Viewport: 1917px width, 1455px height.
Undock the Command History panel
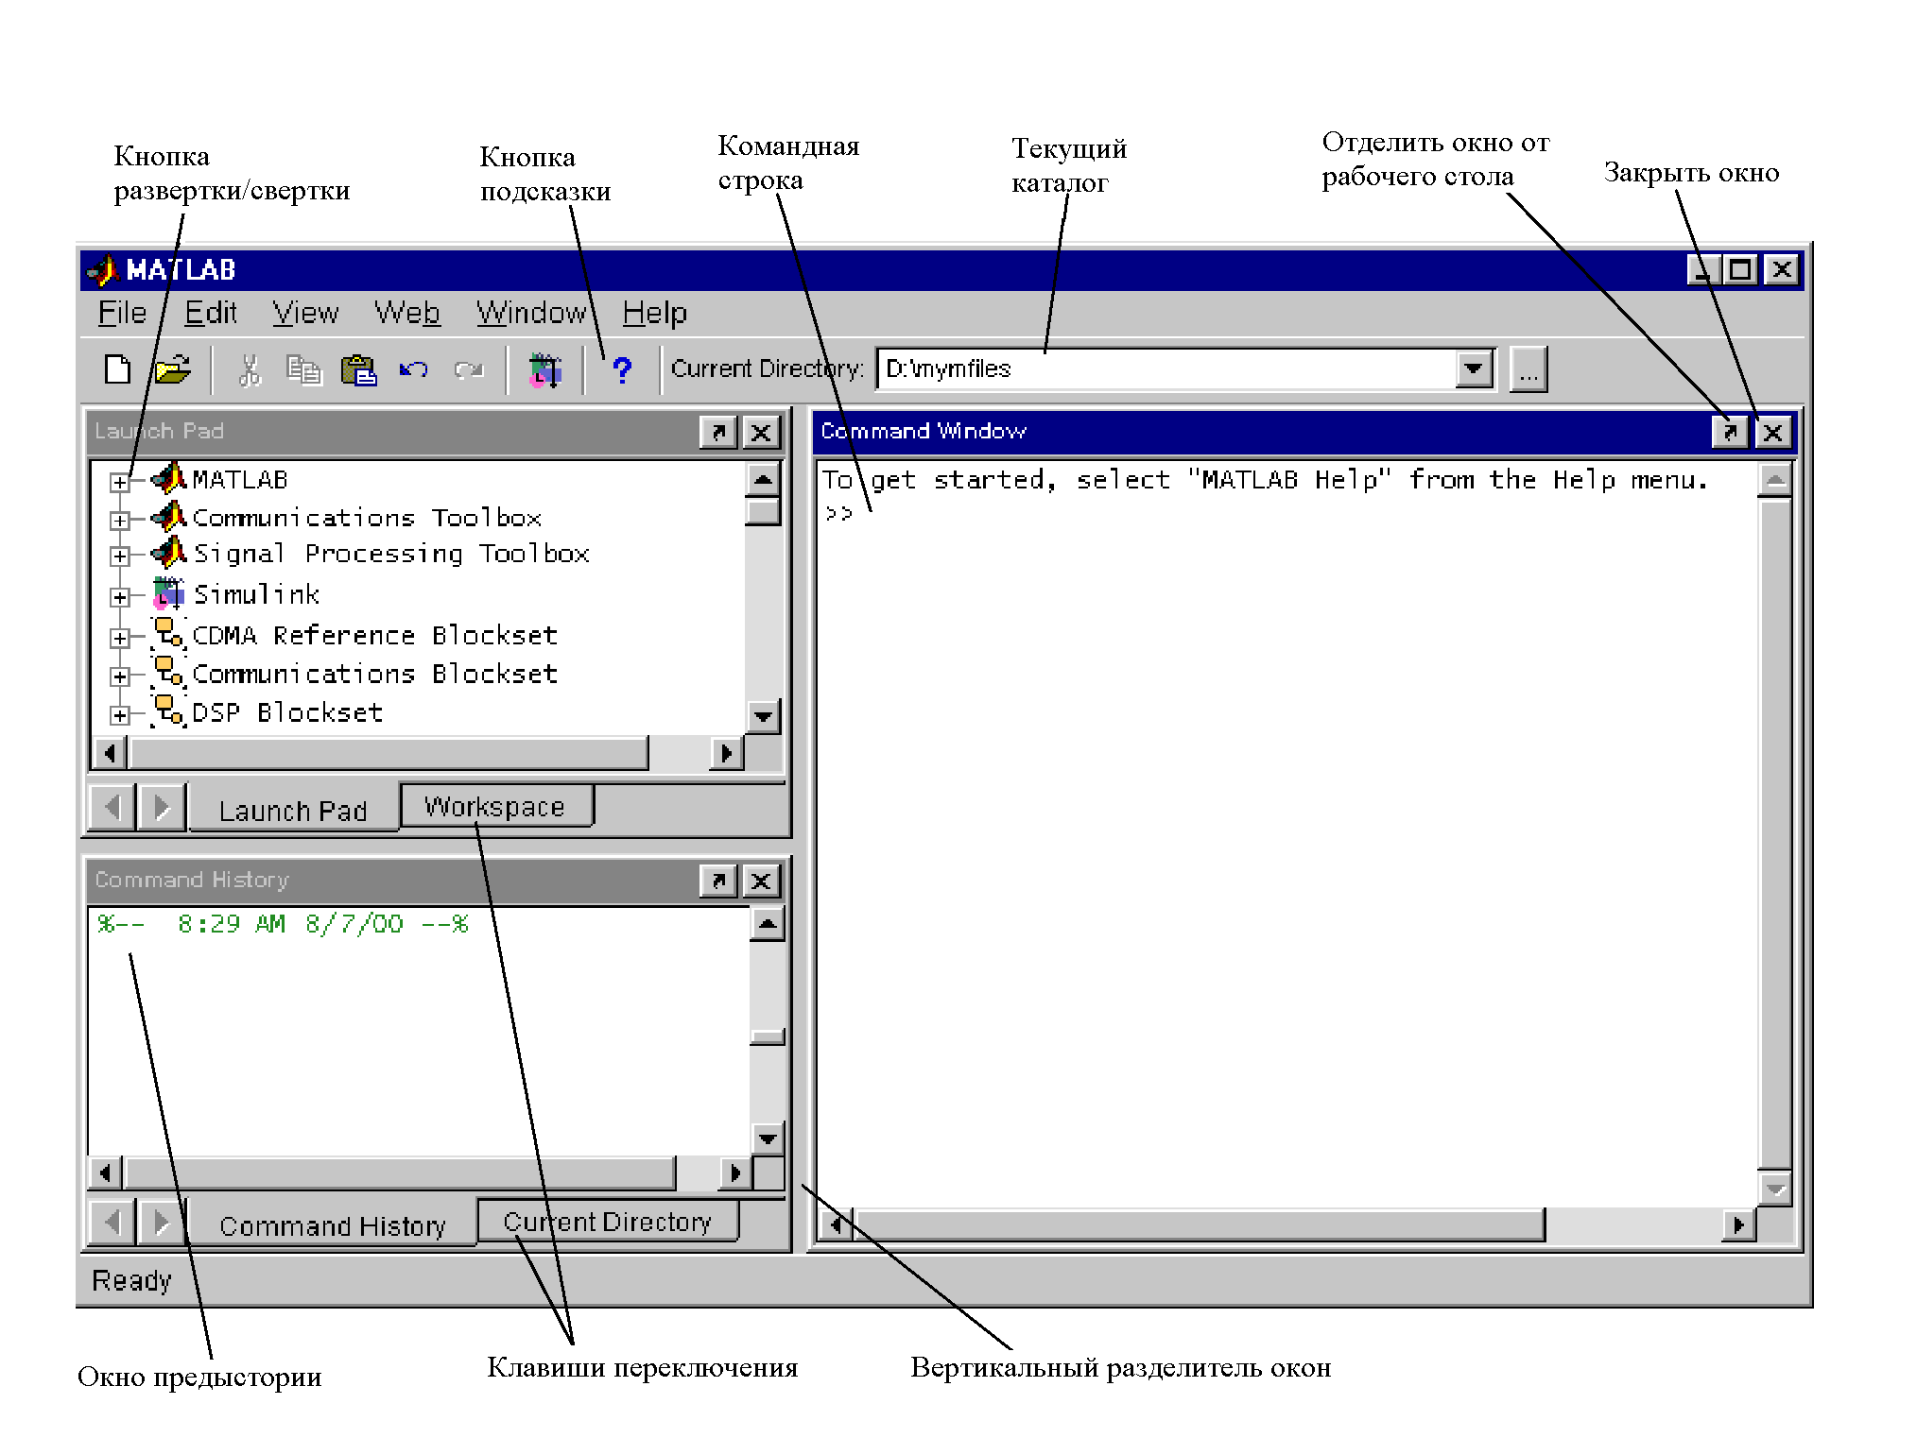718,881
